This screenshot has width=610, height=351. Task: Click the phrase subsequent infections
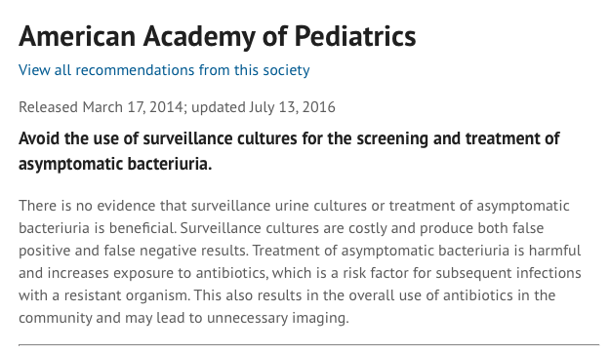[x=508, y=273]
